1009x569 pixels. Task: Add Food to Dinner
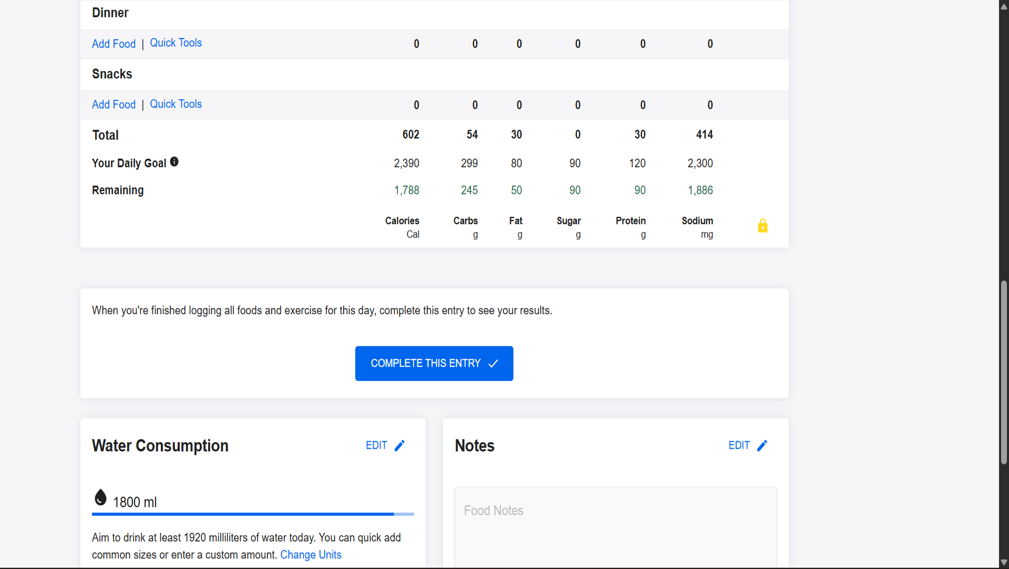(114, 44)
